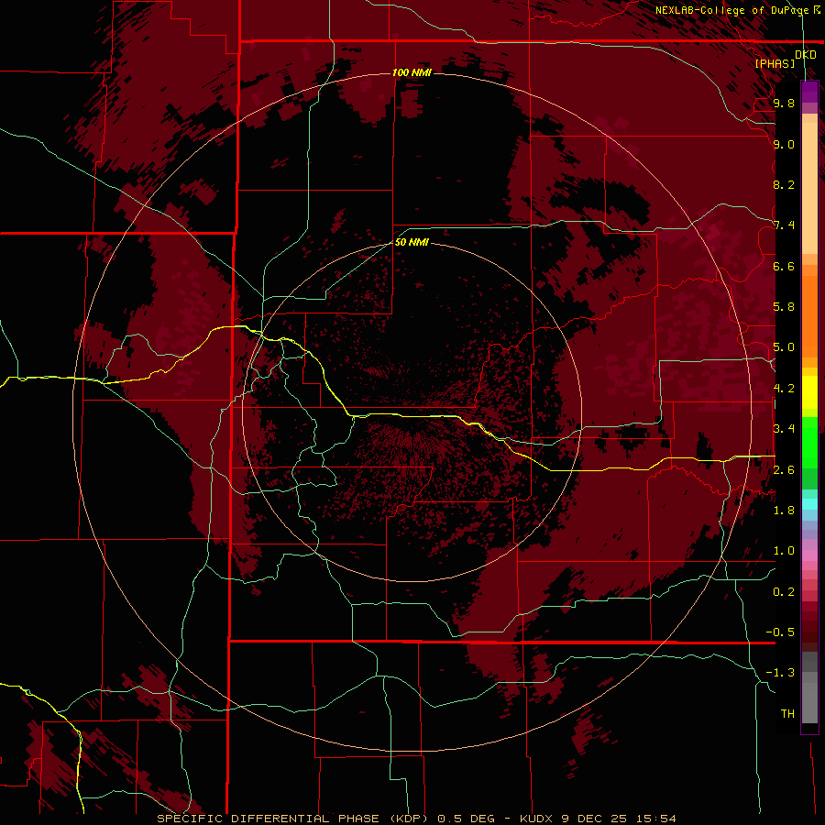Click the 5.0 legend value

(784, 347)
